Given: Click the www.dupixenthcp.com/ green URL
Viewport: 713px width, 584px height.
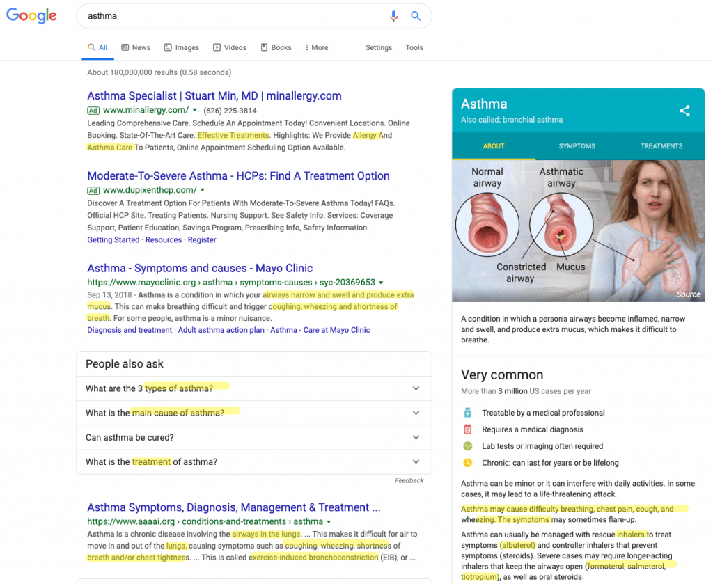Looking at the screenshot, I should pyautogui.click(x=150, y=190).
